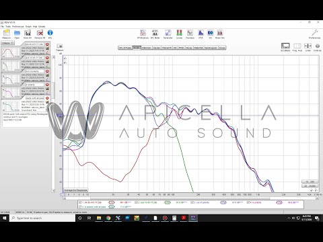Open File menu
Viewport: 323px width, 242px height.
click(2, 26)
